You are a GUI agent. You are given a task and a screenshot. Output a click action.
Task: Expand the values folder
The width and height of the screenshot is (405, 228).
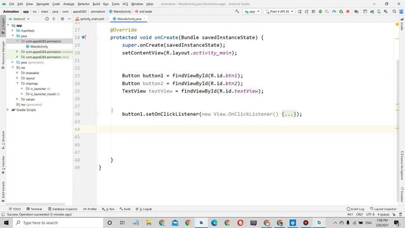(17, 99)
